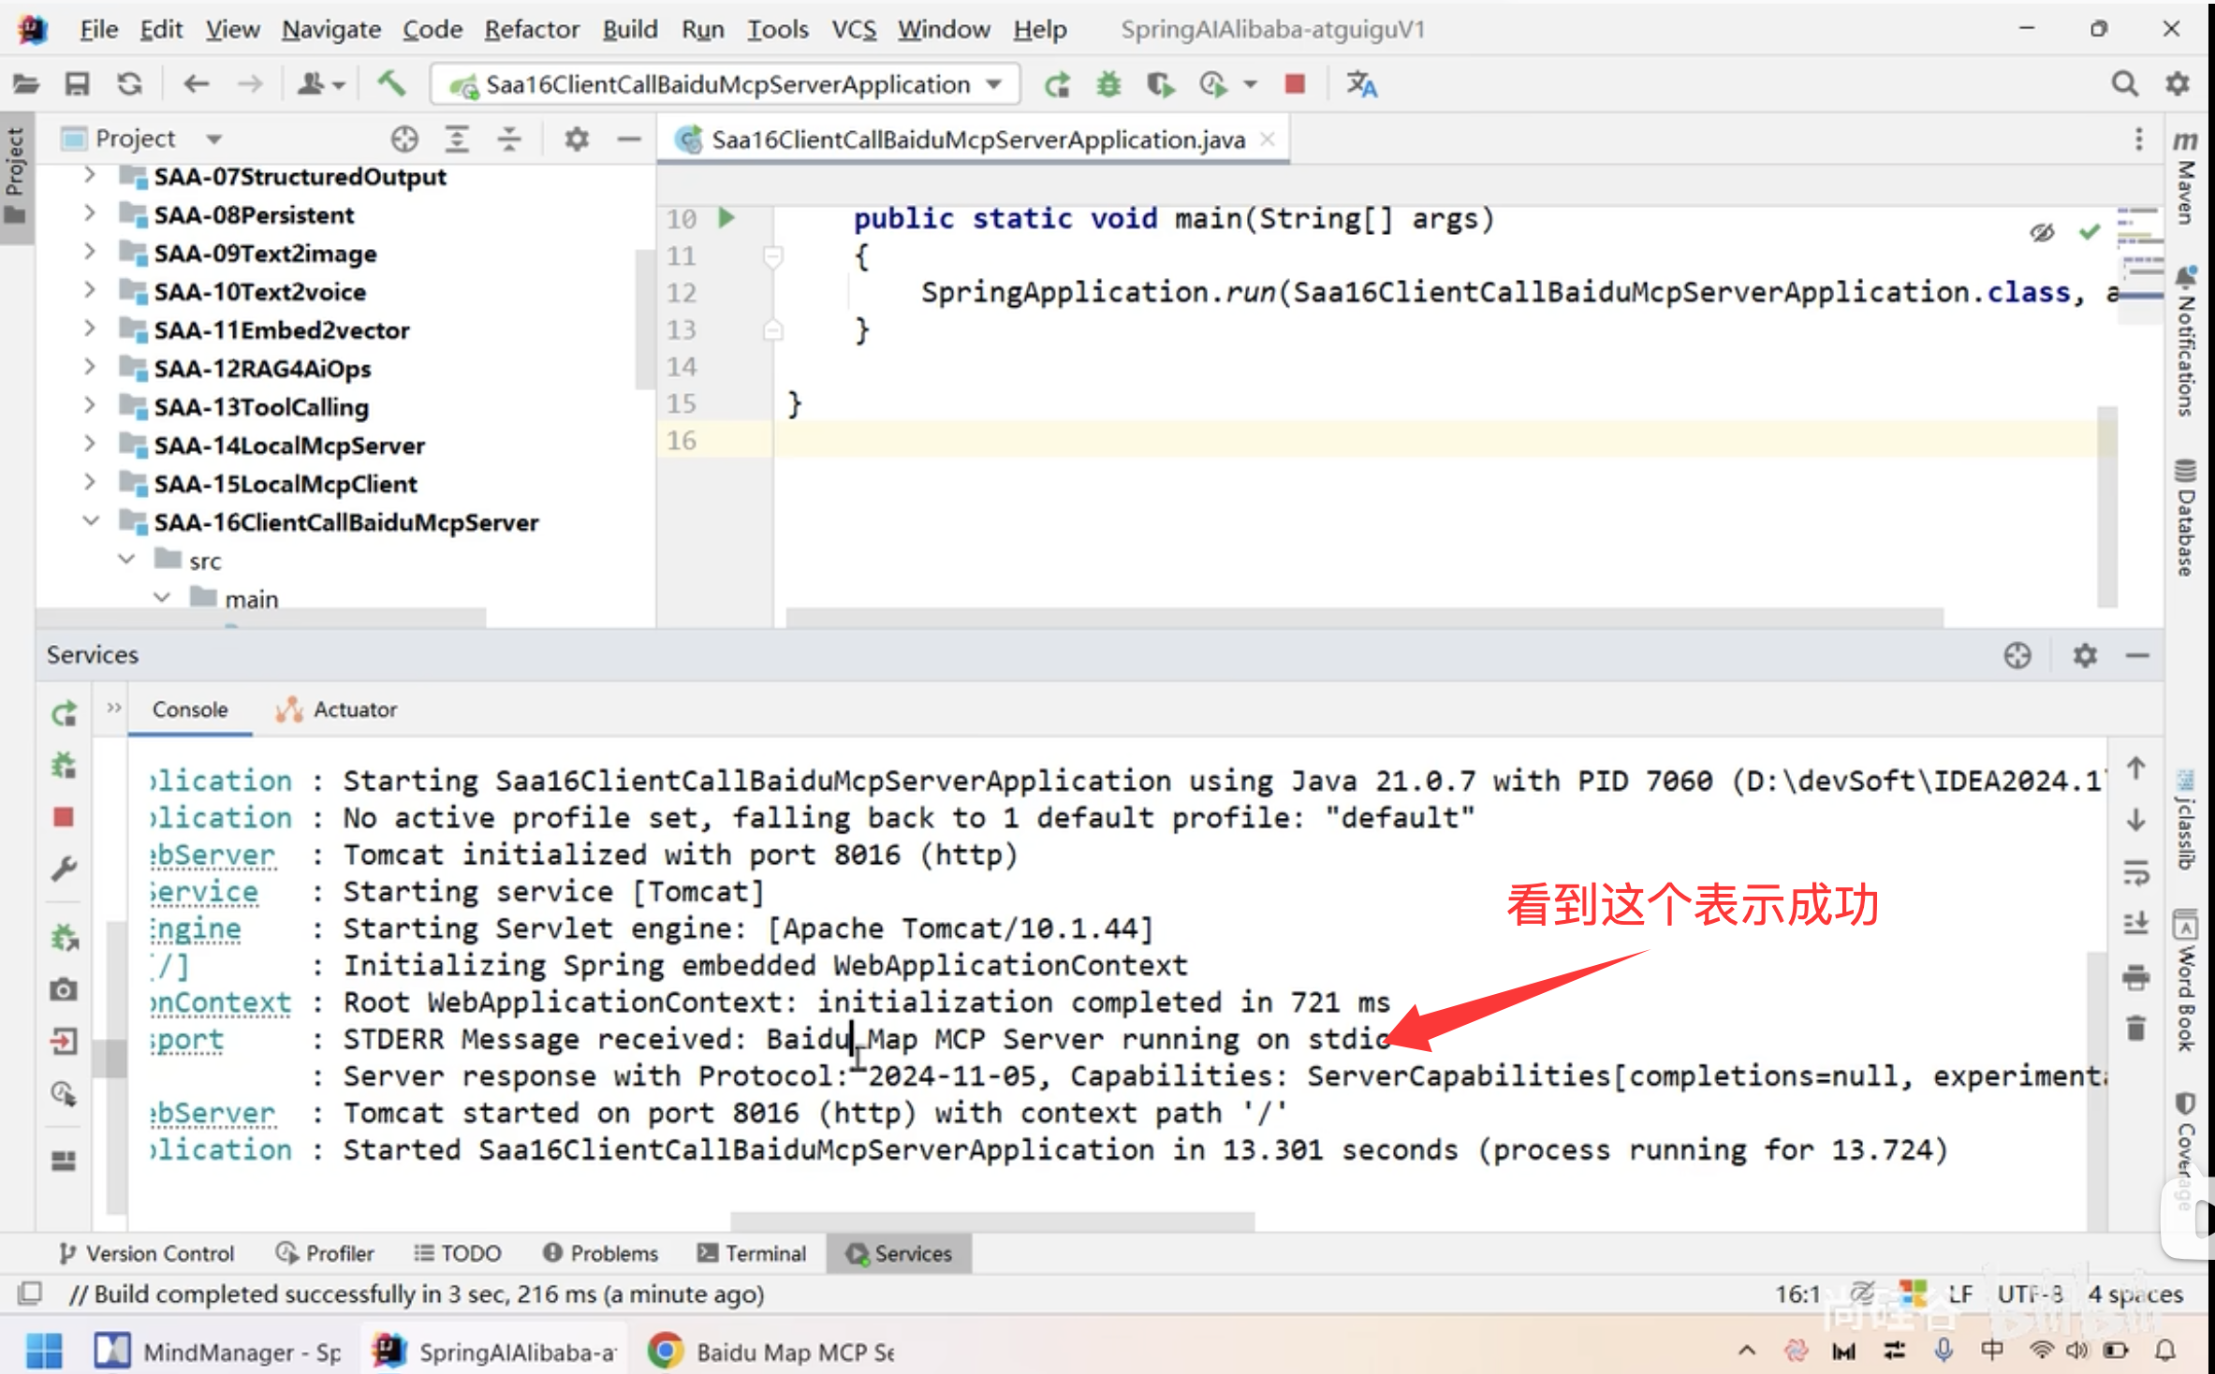
Task: Open the Refactor menu
Action: 531,29
